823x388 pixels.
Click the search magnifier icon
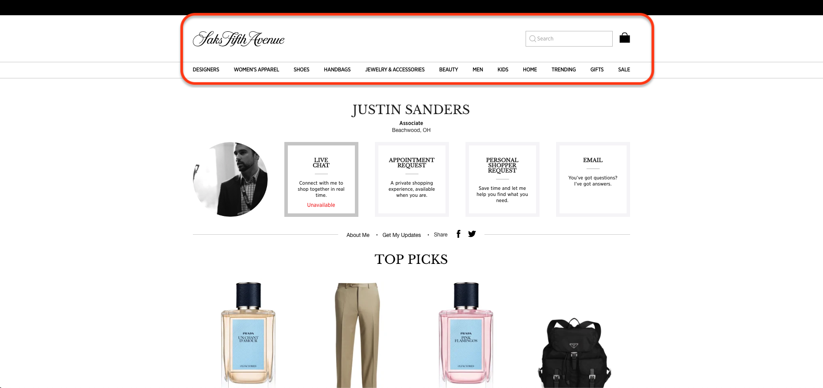pos(532,39)
